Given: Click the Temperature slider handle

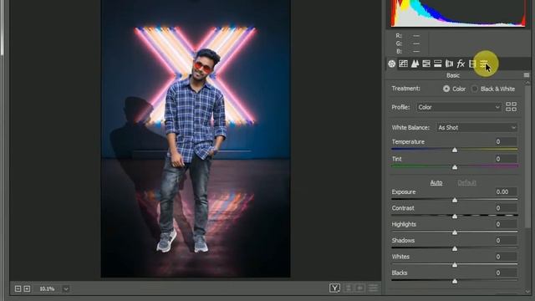Looking at the screenshot, I should [455, 150].
